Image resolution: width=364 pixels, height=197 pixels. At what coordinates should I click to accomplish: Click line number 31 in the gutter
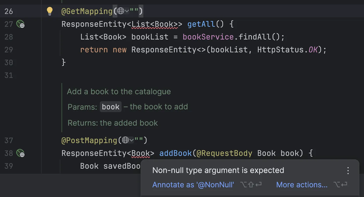point(9,75)
